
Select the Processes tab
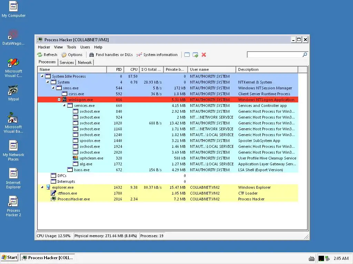tap(47, 62)
